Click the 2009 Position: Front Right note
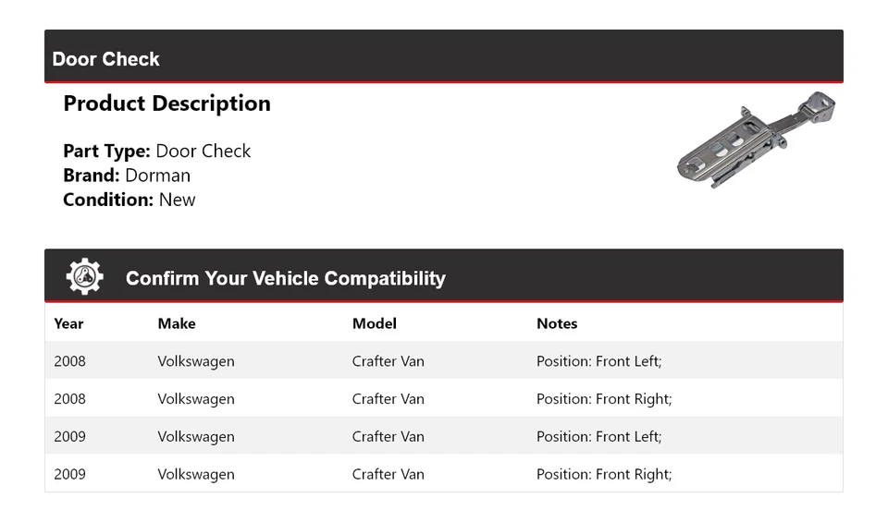The height and width of the screenshot is (522, 888). pos(604,474)
